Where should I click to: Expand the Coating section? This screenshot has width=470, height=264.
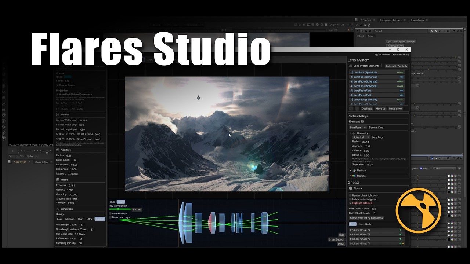coord(351,176)
